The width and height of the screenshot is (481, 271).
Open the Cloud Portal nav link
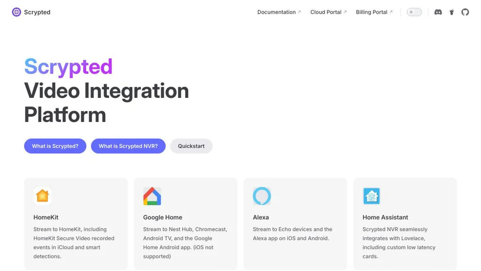[x=328, y=12]
